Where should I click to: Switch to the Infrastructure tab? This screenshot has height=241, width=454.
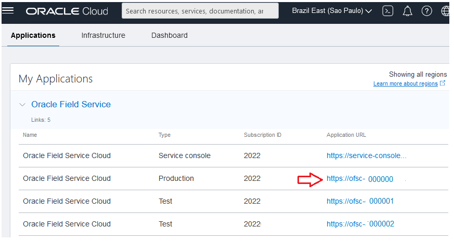point(103,35)
